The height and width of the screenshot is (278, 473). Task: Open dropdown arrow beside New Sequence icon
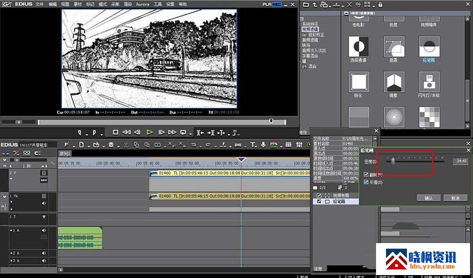[88, 147]
